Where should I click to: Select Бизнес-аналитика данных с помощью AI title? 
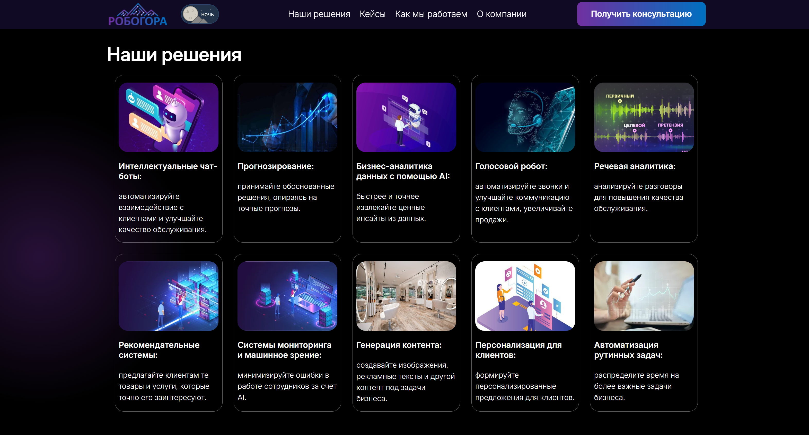(403, 171)
